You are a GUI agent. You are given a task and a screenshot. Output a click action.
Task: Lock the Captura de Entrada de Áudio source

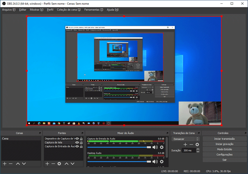81,146
